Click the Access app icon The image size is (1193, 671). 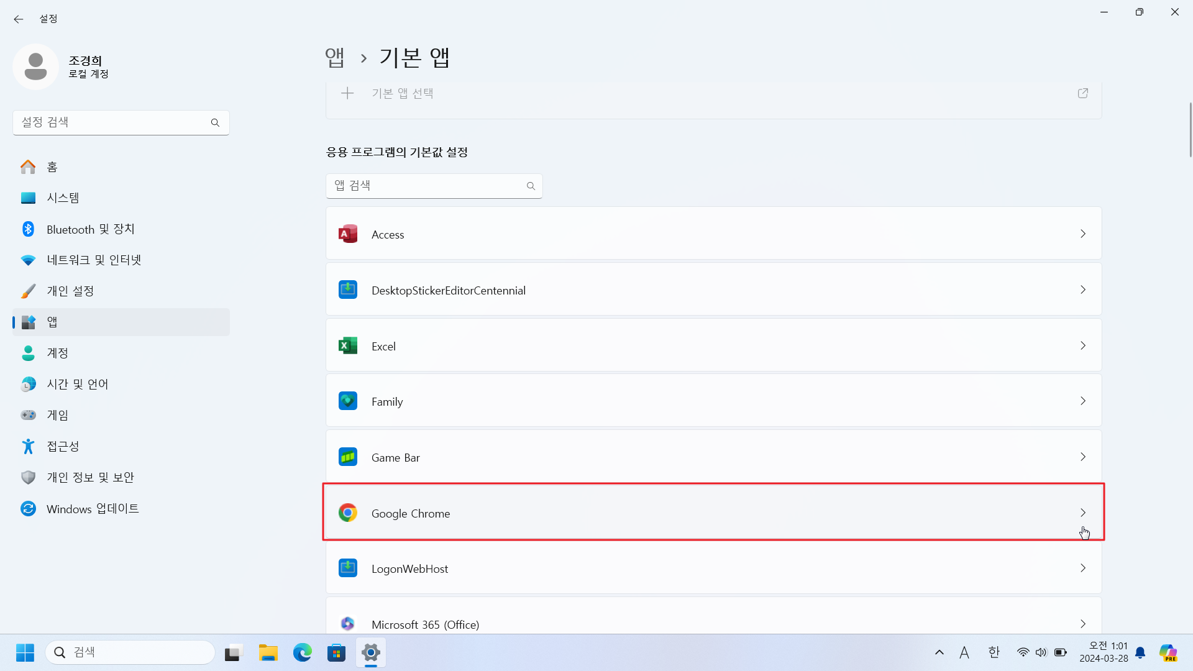348,234
